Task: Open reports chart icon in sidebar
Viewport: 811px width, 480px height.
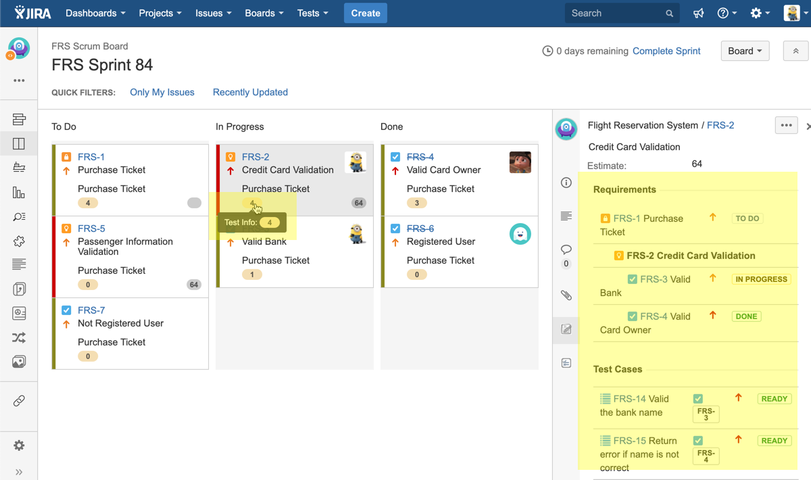Action: [x=19, y=193]
